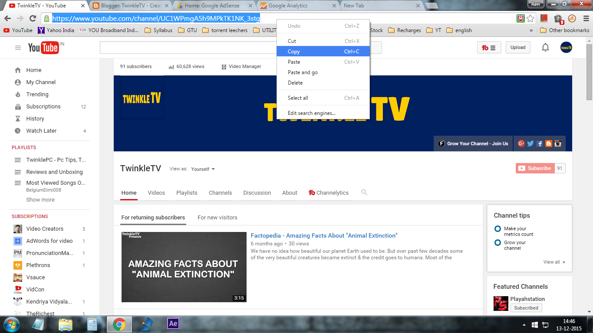Click the highlighted URL in the address bar
The height and width of the screenshot is (333, 593).
coord(156,18)
